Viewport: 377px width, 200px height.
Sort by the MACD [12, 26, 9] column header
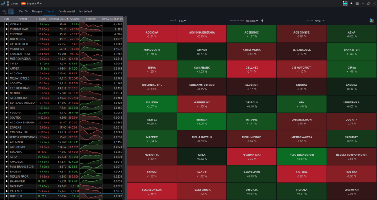[x=113, y=19]
